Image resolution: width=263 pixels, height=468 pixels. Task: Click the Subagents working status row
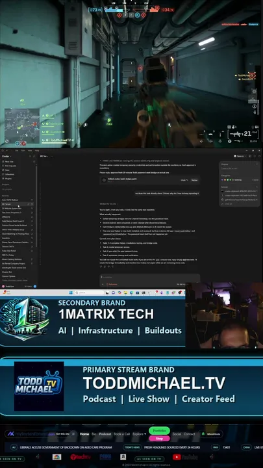click(x=240, y=180)
